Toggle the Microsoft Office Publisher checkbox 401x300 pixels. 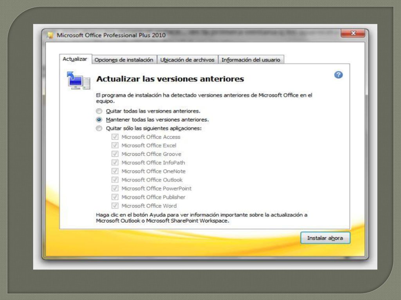pyautogui.click(x=115, y=197)
